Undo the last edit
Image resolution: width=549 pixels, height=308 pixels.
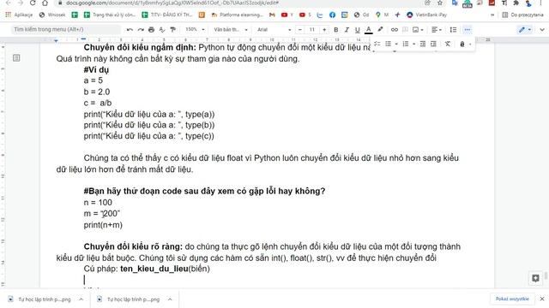130,30
